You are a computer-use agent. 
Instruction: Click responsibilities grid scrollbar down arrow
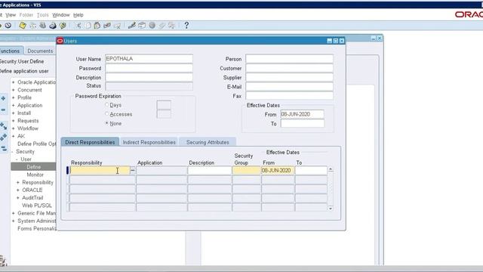tap(331, 209)
